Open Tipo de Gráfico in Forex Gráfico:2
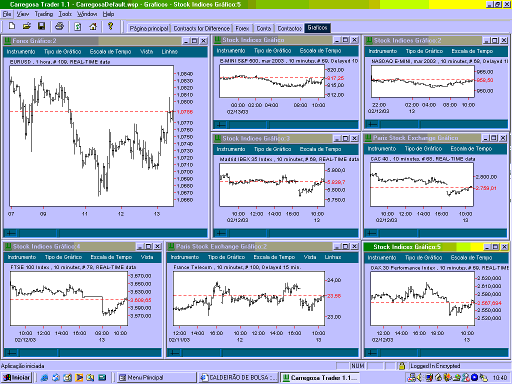 click(62, 51)
